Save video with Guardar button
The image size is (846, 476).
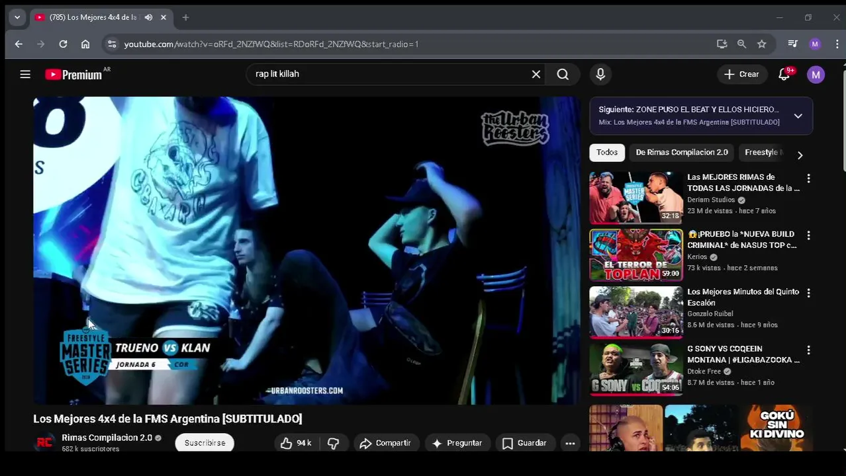click(524, 443)
